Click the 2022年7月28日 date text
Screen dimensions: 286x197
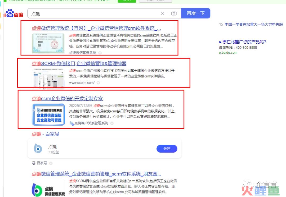[x=81, y=106]
